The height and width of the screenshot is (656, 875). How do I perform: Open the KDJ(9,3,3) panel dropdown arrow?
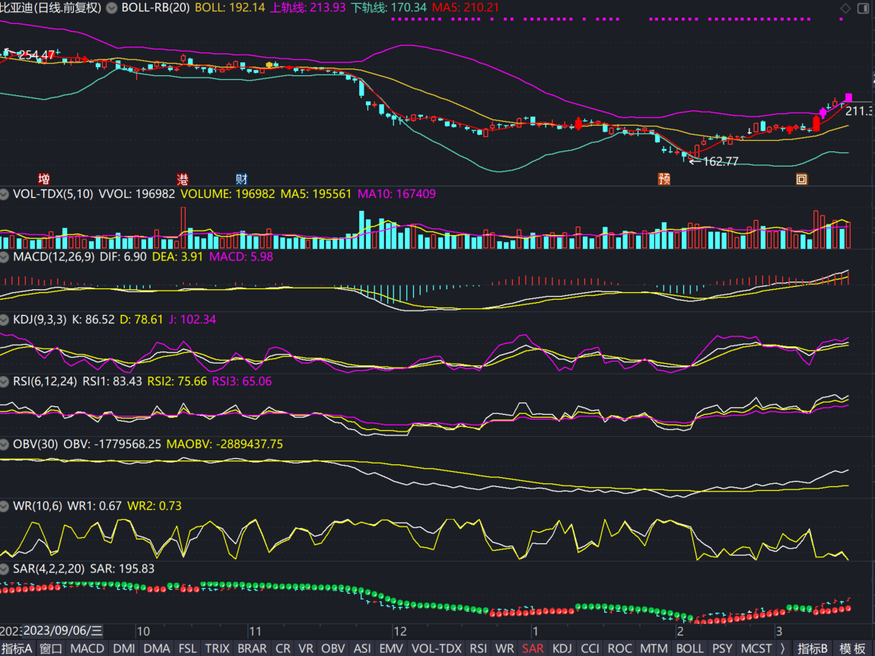pyautogui.click(x=5, y=320)
